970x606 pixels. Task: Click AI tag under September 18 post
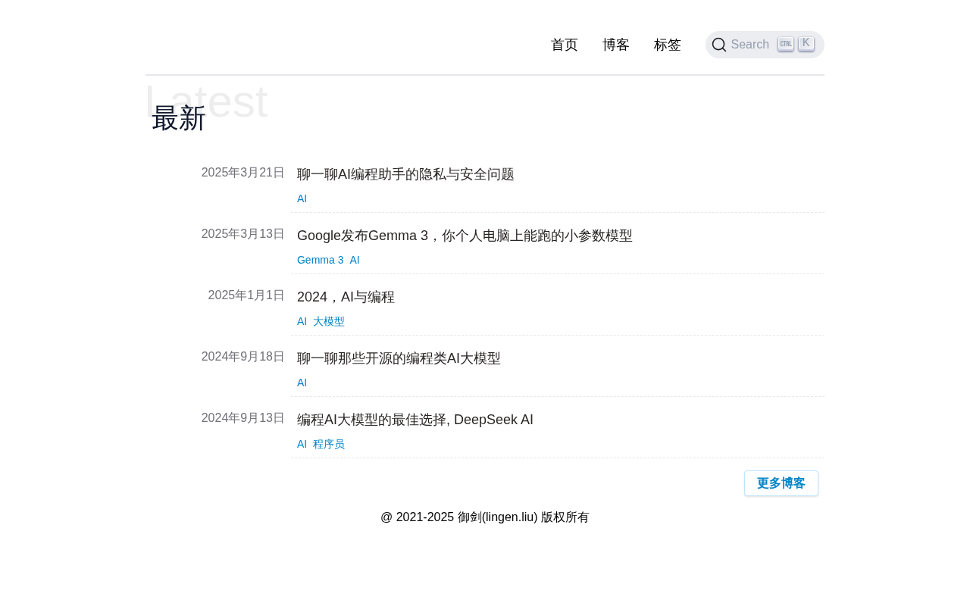pyautogui.click(x=302, y=383)
